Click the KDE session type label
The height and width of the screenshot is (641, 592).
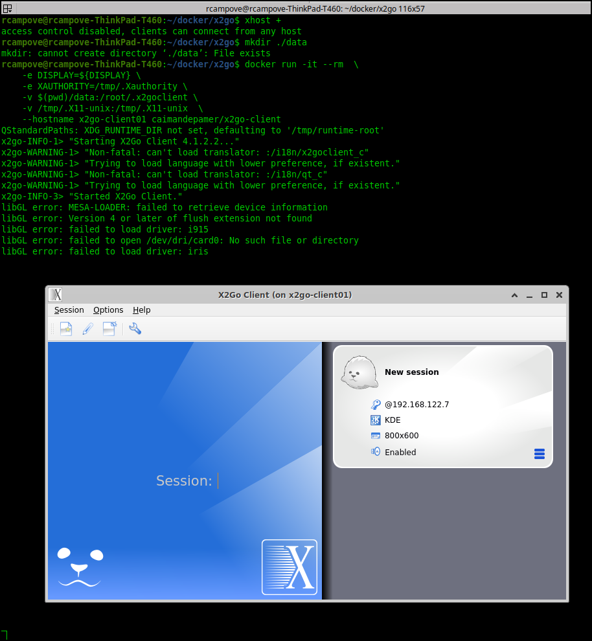coord(393,420)
